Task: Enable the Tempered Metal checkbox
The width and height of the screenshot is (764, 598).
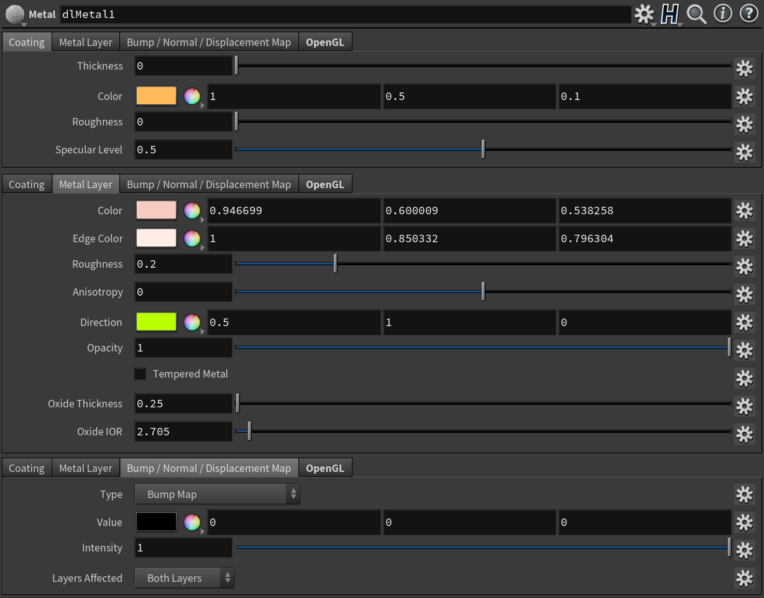Action: click(x=140, y=374)
